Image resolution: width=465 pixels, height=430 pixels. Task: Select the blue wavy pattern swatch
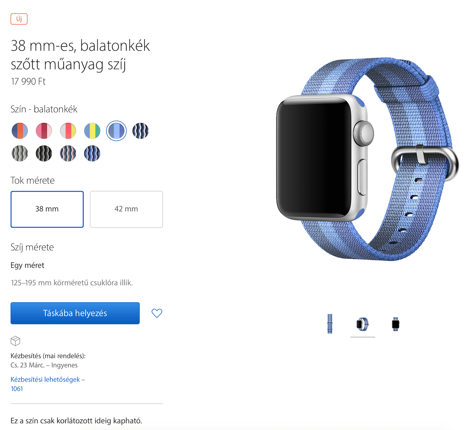[x=92, y=153]
